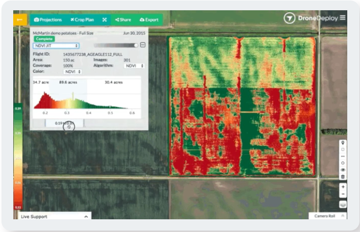The image size is (360, 232).
Task: Switch to the Projections tab
Action: coord(48,20)
